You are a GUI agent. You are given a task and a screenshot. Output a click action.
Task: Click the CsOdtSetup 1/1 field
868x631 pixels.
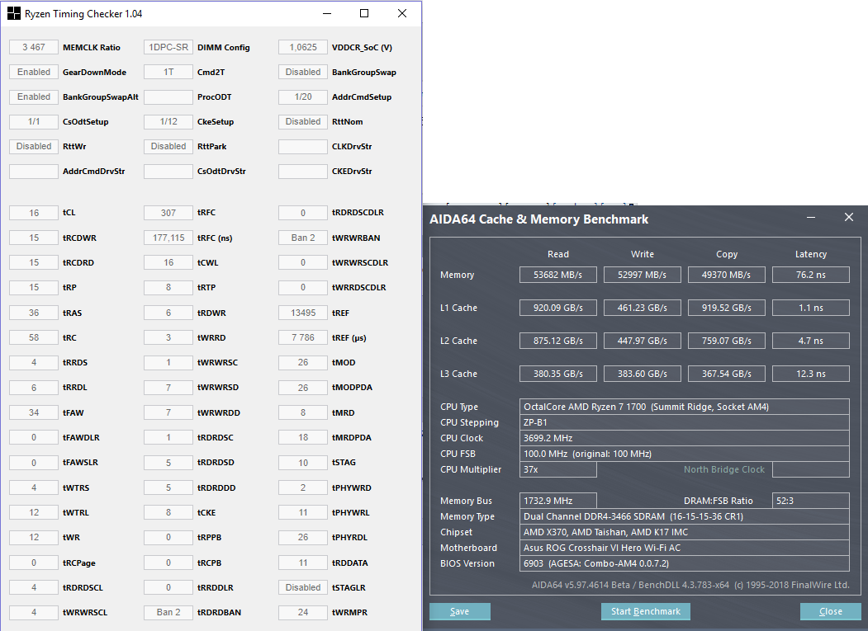pyautogui.click(x=34, y=122)
